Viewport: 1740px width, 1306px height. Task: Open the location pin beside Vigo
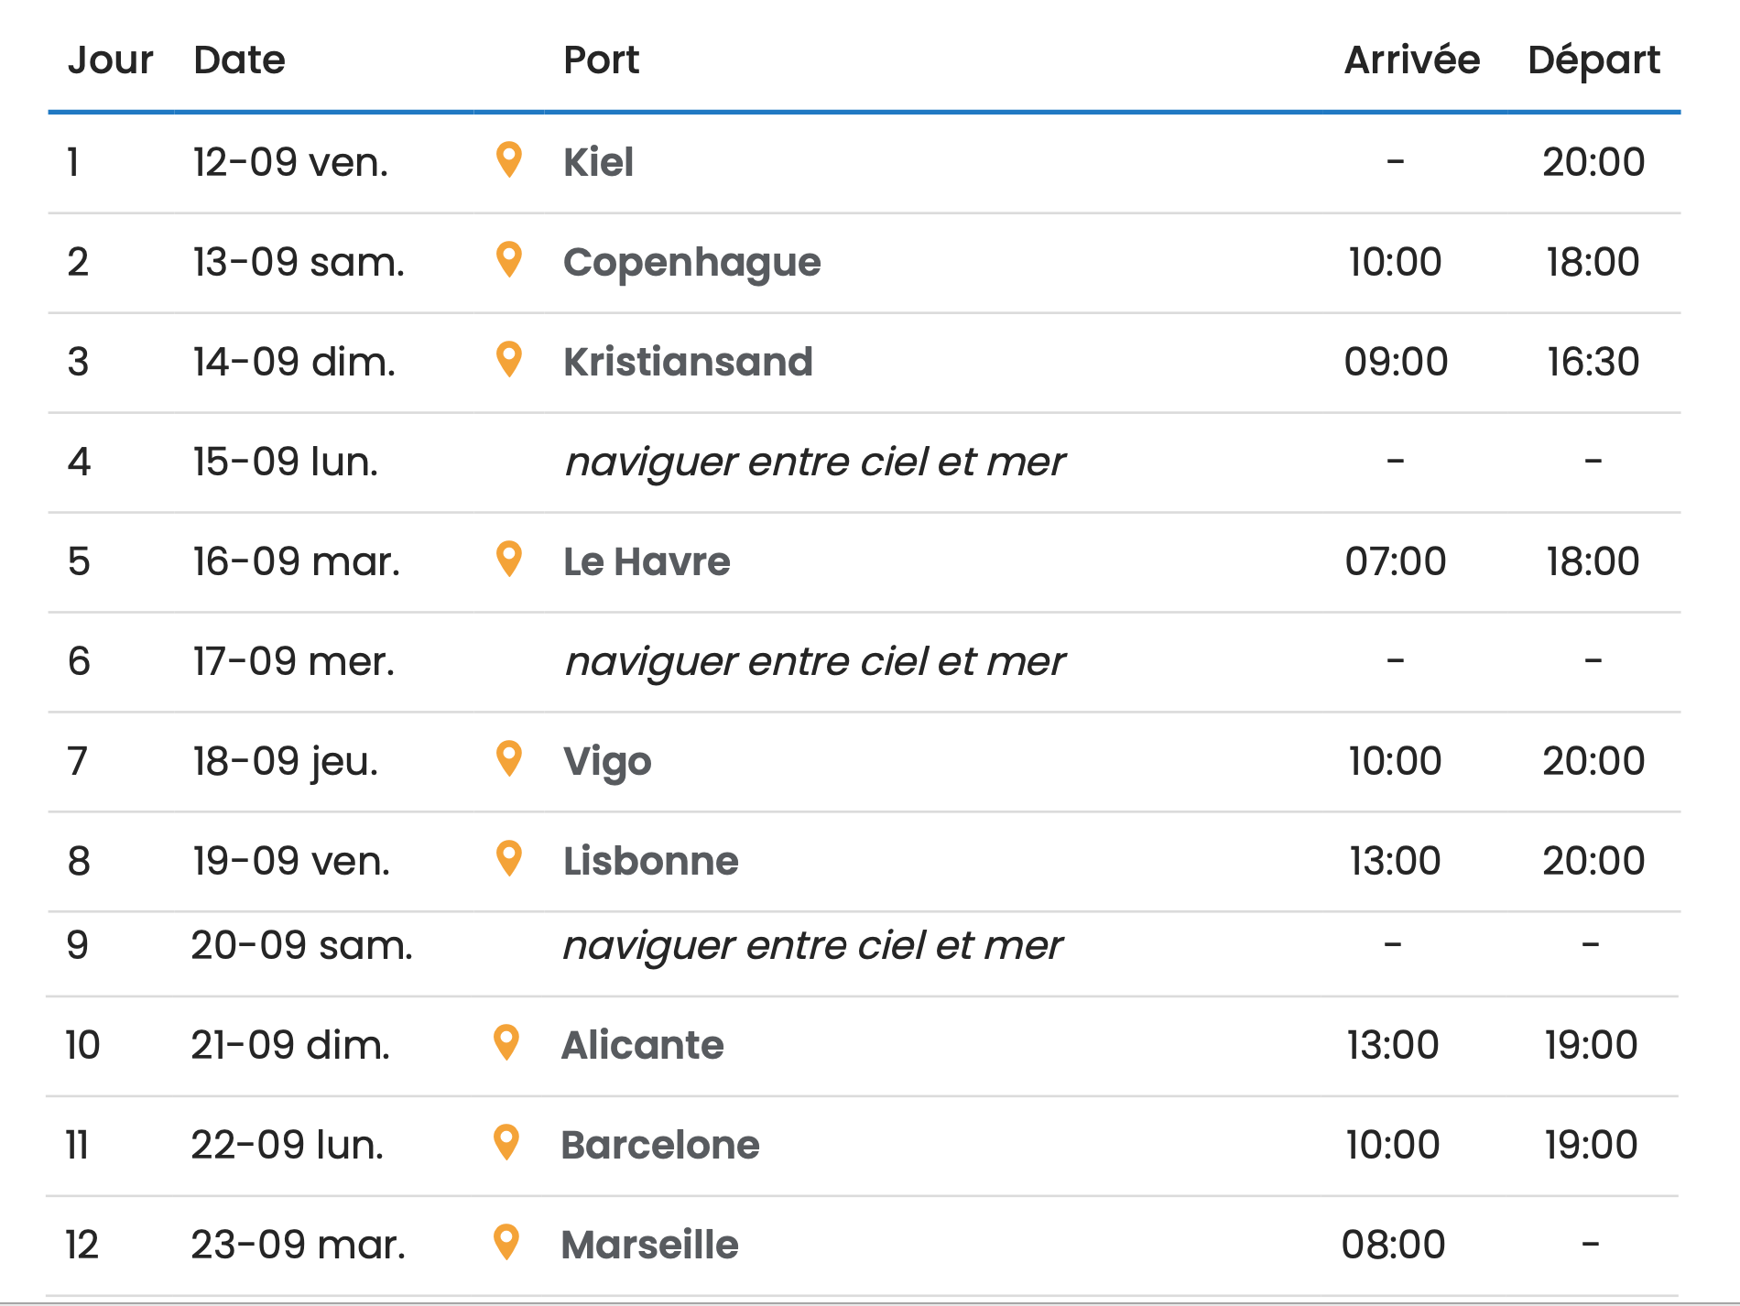click(508, 758)
